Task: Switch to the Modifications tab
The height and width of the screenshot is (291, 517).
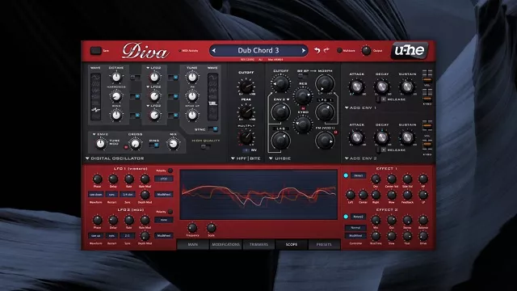Action: (x=226, y=244)
